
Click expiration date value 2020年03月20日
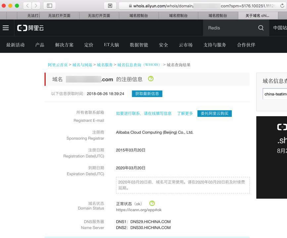tap(130, 168)
